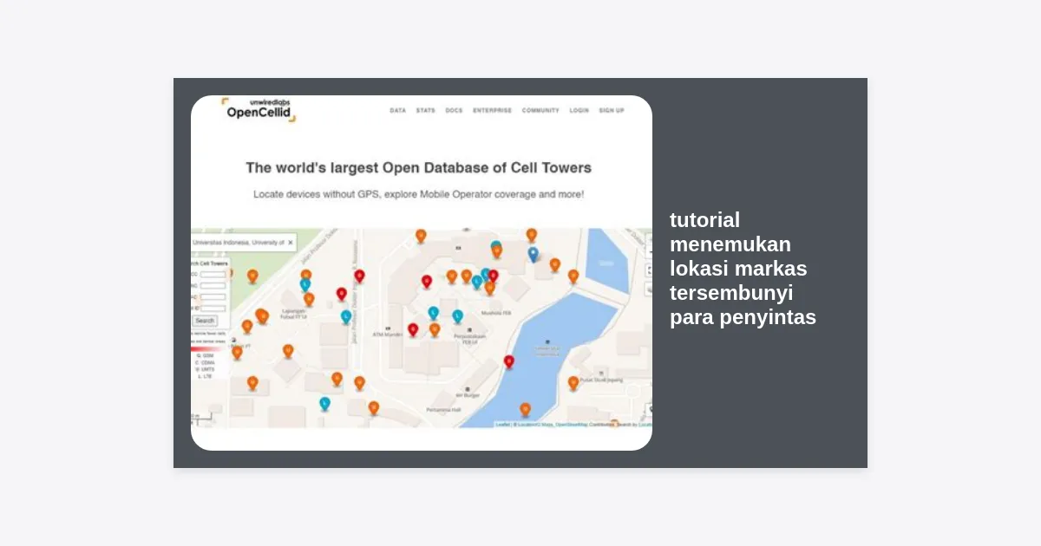1041x546 pixels.
Task: Open the Leaflet attribution link
Action: pyautogui.click(x=502, y=425)
